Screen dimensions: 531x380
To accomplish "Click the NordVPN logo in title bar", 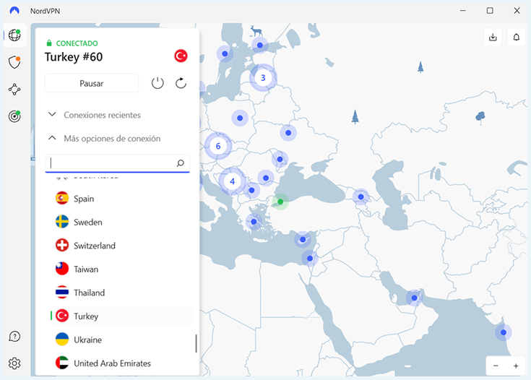I will (x=14, y=11).
